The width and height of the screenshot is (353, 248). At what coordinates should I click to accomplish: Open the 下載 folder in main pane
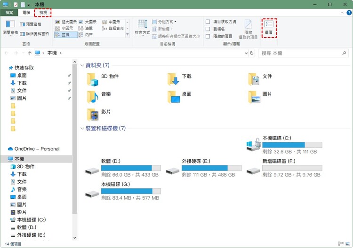point(173,79)
